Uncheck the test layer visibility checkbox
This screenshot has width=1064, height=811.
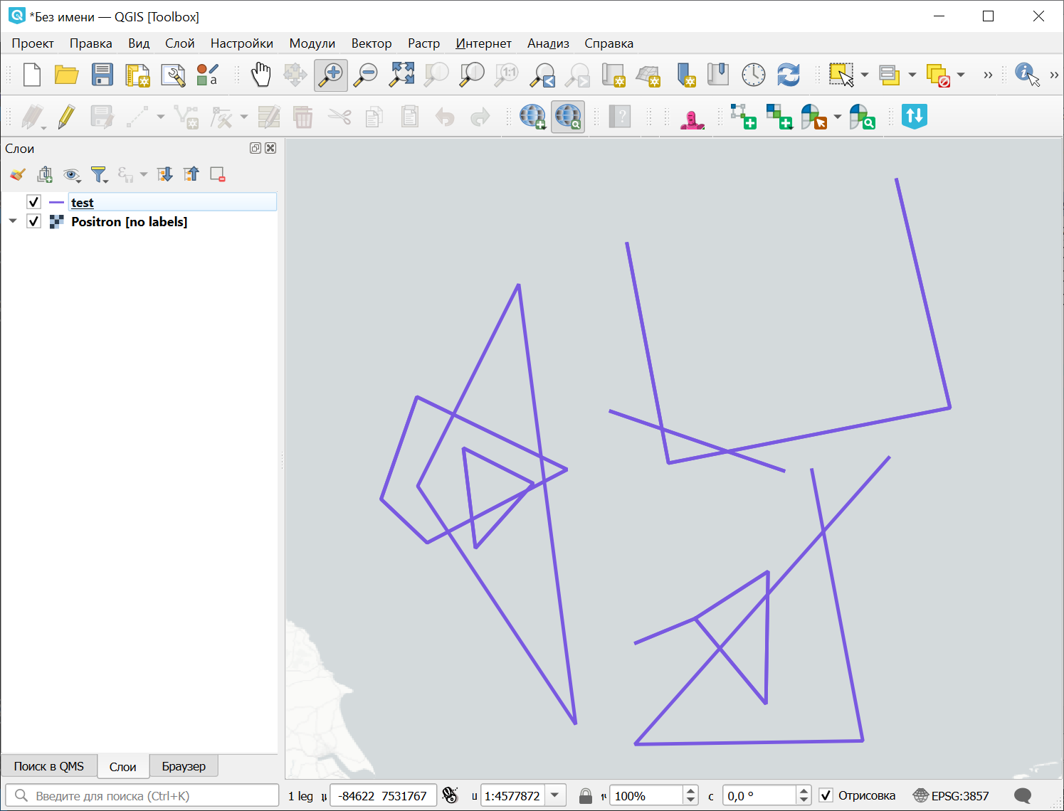[x=33, y=203]
